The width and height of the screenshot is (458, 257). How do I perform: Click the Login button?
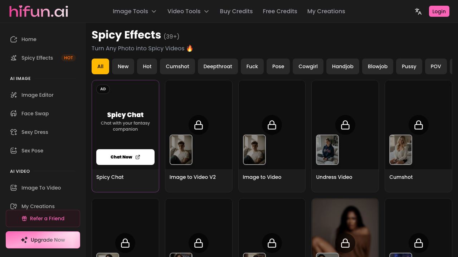coord(439,11)
